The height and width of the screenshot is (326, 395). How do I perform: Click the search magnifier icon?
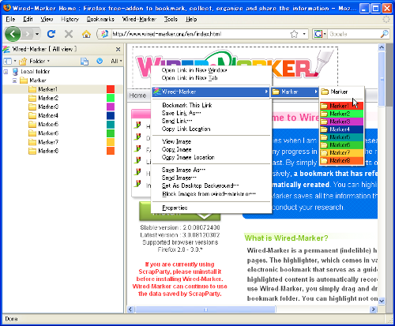(385, 34)
